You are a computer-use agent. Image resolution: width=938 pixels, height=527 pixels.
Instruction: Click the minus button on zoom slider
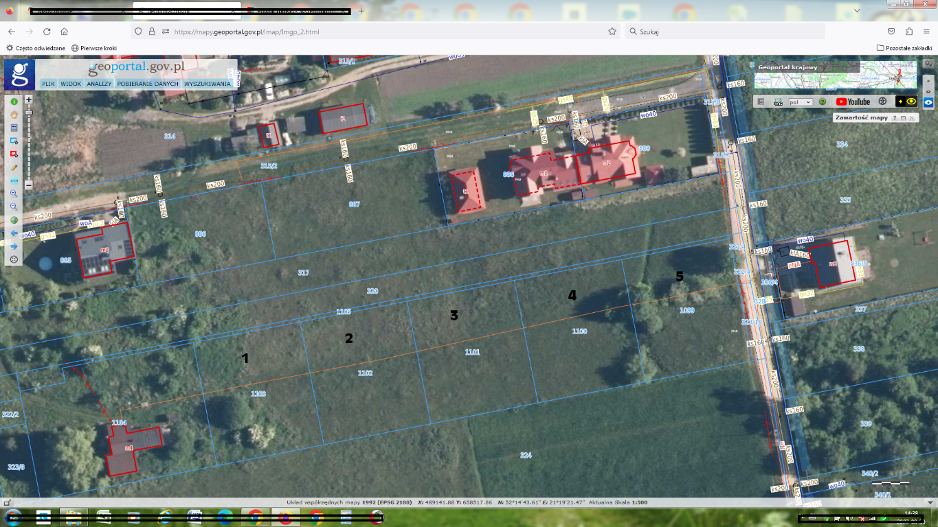point(29,185)
